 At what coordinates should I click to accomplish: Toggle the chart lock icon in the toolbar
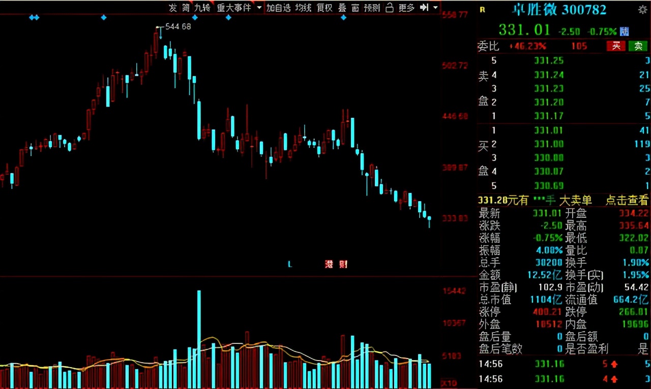(390, 8)
